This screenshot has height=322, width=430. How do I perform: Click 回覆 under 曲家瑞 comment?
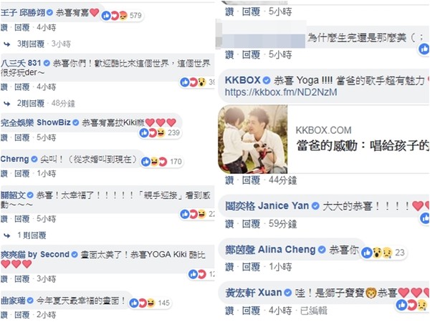tap(22, 315)
